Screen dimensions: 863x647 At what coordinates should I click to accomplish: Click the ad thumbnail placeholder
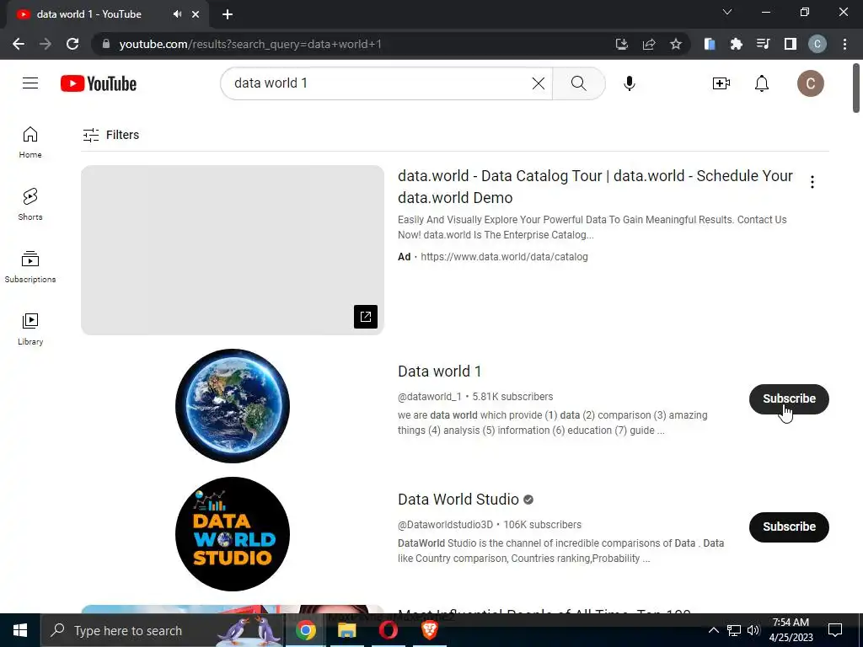tap(233, 249)
